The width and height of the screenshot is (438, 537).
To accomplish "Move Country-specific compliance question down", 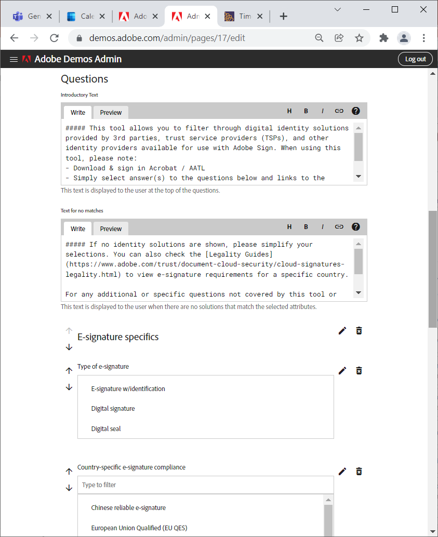I will 69,488.
